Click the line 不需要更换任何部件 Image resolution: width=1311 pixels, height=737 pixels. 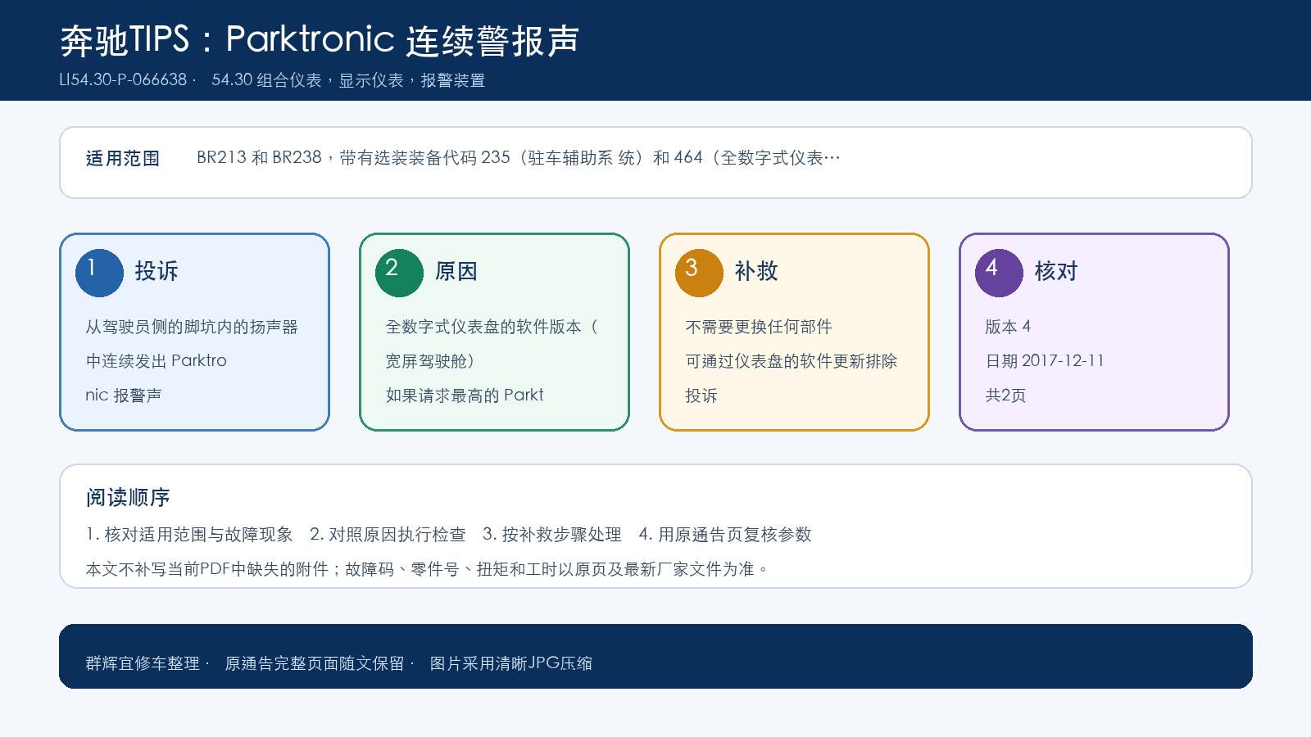pyautogui.click(x=759, y=327)
